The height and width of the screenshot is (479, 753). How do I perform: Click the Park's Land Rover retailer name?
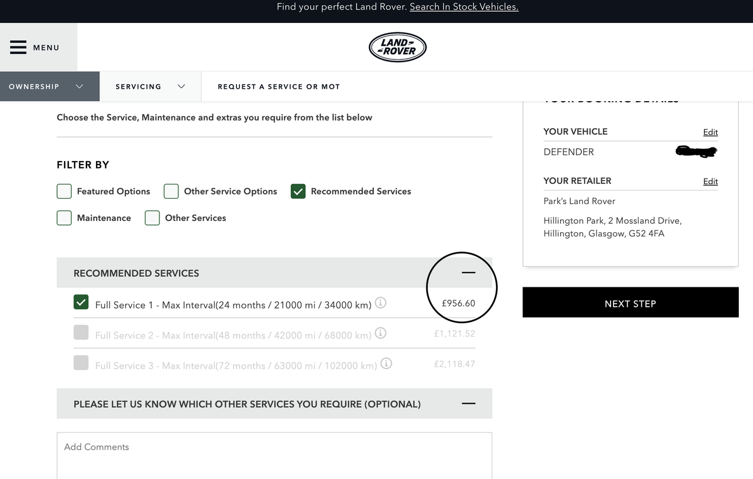[579, 201]
